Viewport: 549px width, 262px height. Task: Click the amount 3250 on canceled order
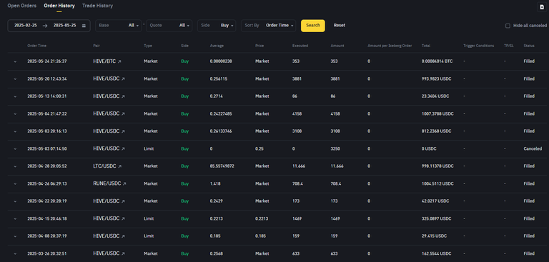[x=335, y=148]
